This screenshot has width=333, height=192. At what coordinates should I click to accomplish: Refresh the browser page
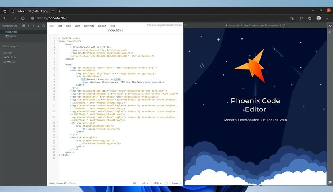[x=23, y=18]
